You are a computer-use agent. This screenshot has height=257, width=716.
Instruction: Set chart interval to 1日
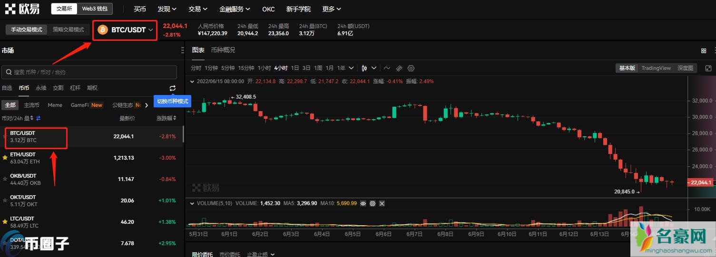(x=295, y=68)
